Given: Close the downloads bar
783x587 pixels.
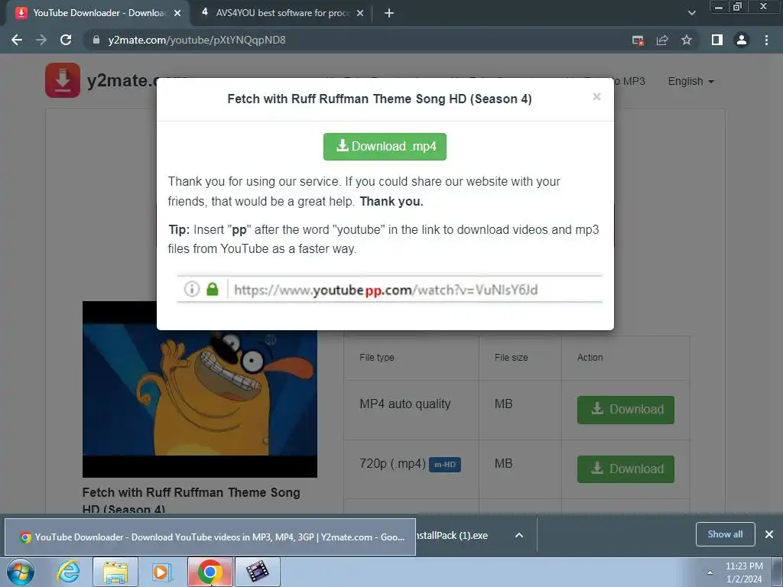Looking at the screenshot, I should (x=769, y=534).
